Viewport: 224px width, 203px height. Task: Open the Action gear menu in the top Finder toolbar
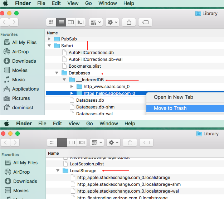tap(112, 22)
